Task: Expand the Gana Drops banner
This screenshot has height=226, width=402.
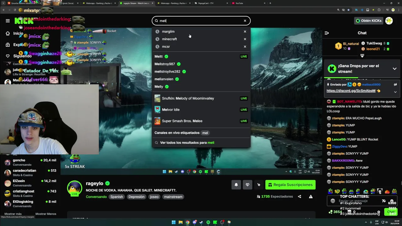Action: click(x=394, y=69)
